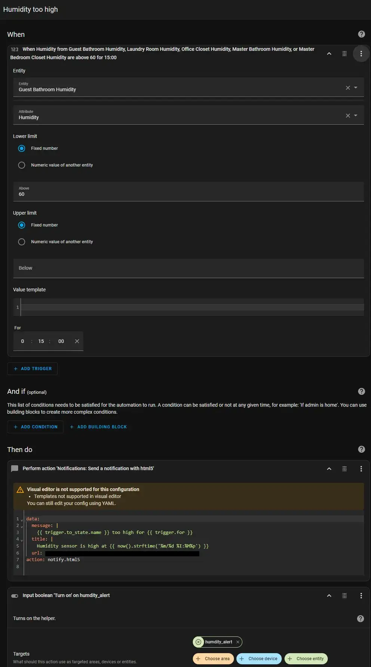Screen dimensions: 371x667
Task: Remove the humdity_alert target chip
Action: pyautogui.click(x=237, y=642)
